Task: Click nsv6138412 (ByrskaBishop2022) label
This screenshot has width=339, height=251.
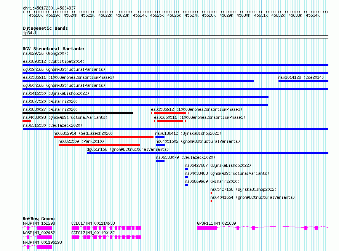Action: pos(188,133)
